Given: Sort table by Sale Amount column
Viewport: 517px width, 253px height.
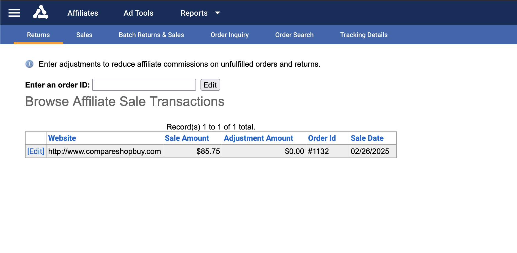Looking at the screenshot, I should (x=187, y=138).
